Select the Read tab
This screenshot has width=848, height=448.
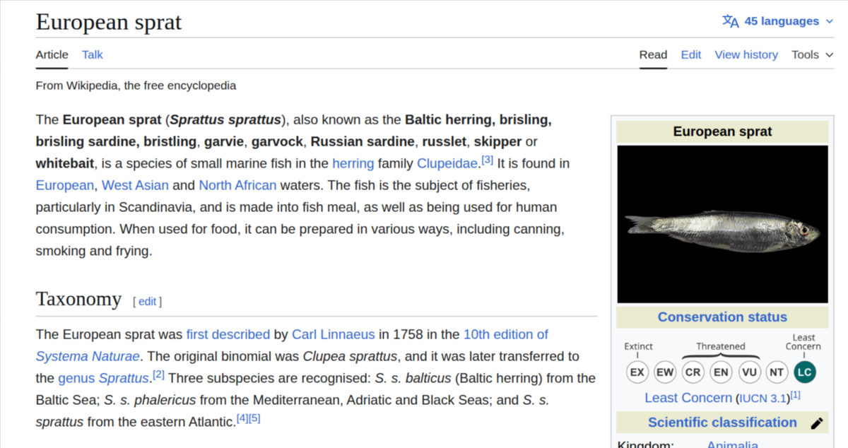tap(653, 54)
